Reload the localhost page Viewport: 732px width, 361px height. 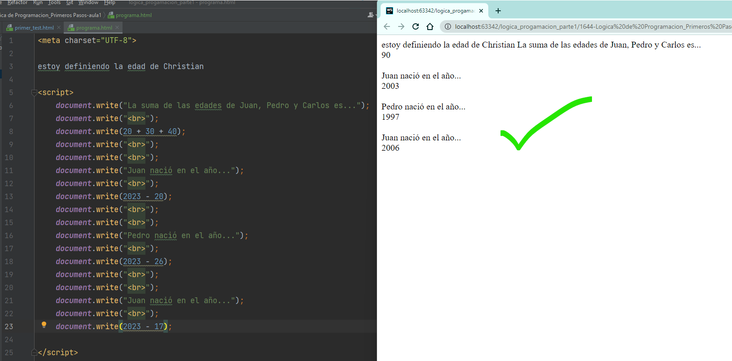[x=416, y=26]
